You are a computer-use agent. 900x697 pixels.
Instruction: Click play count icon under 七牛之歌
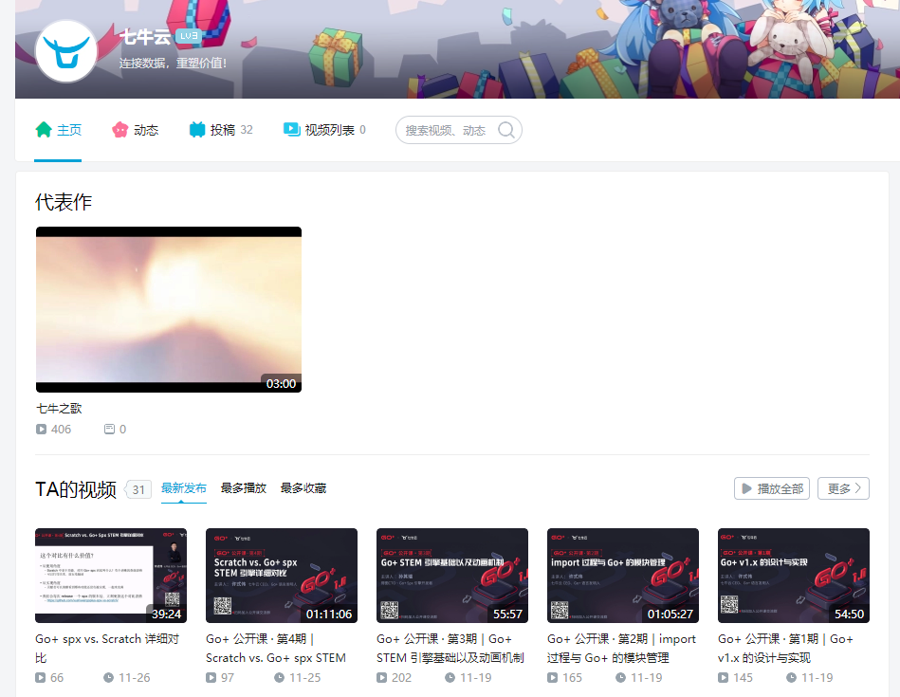42,429
